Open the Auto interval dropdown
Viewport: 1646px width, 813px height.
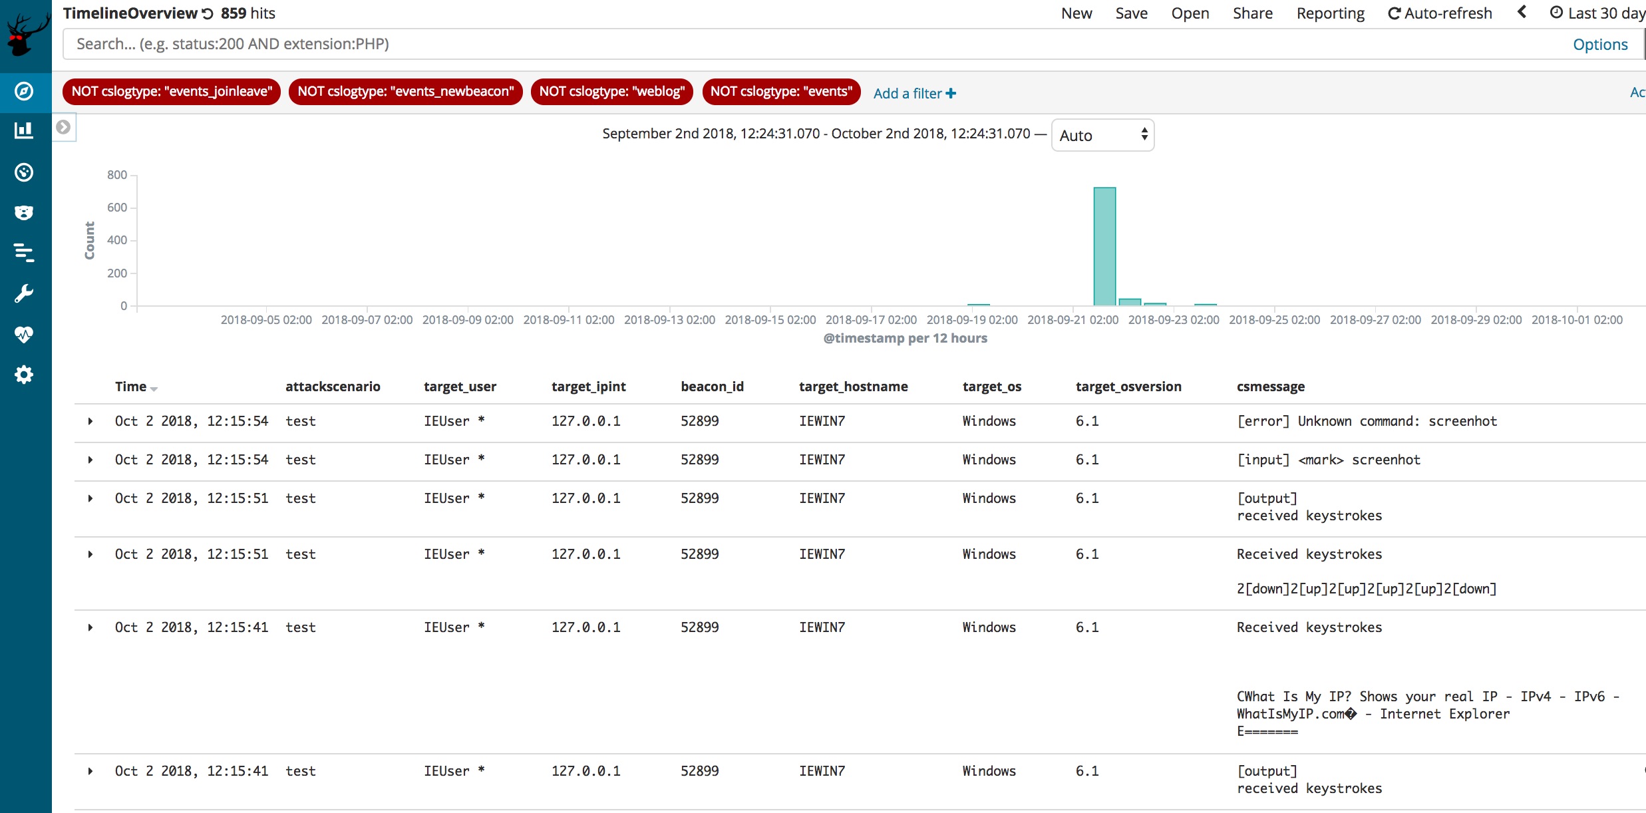pos(1102,135)
